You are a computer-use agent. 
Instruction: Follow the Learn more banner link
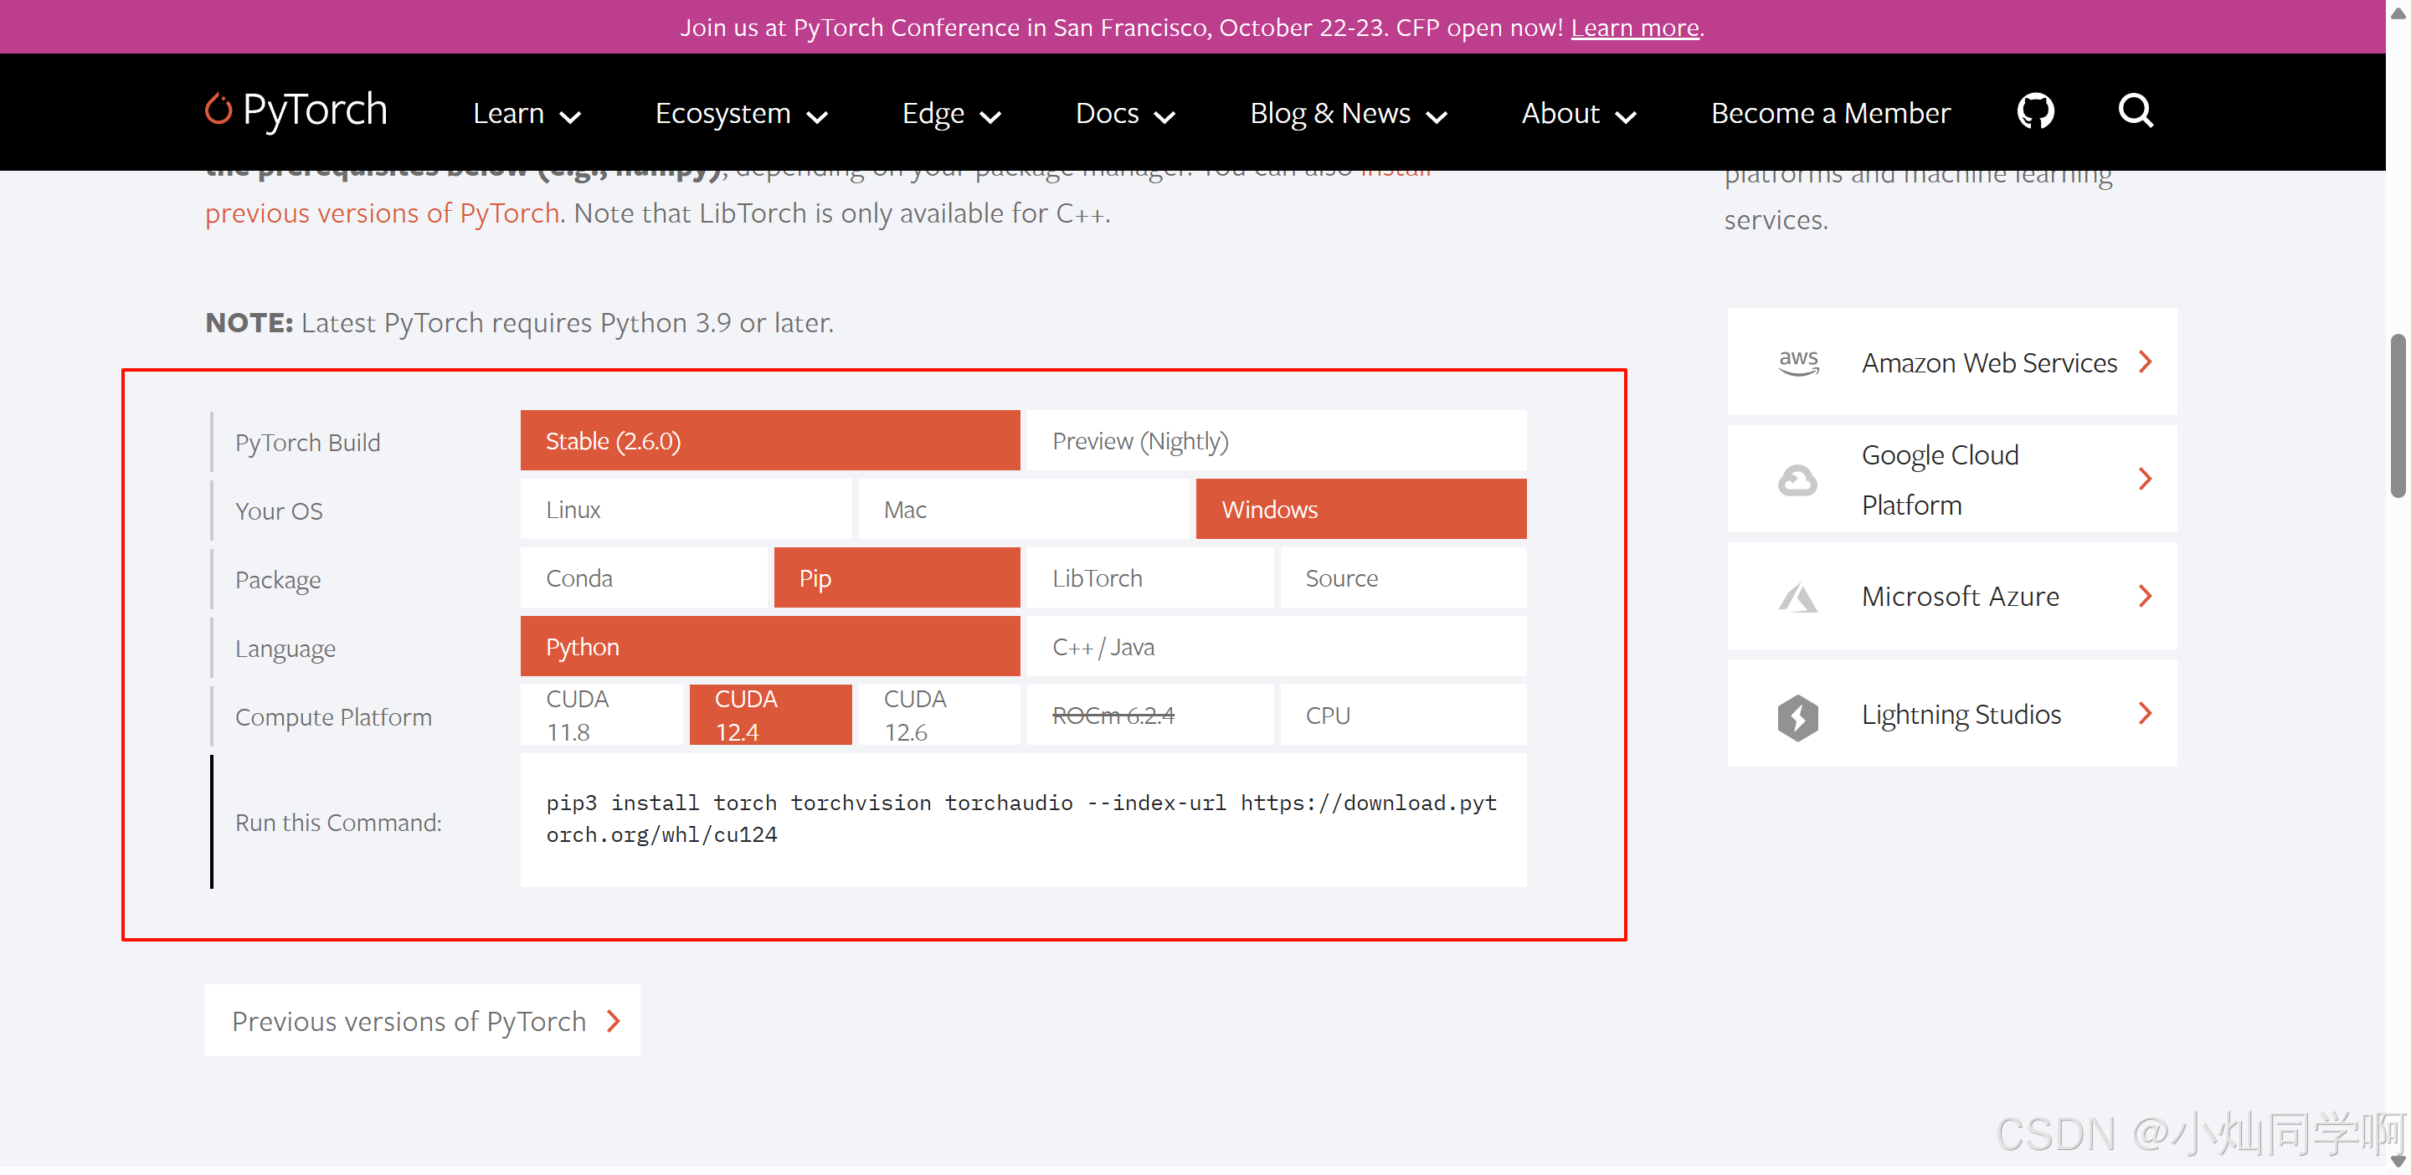[1634, 28]
